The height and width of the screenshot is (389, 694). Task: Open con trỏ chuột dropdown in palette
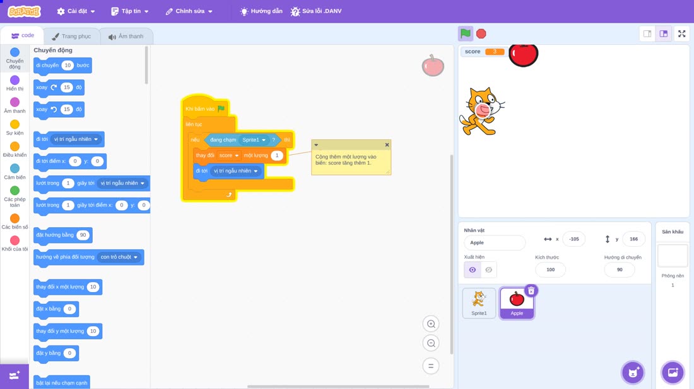(119, 257)
